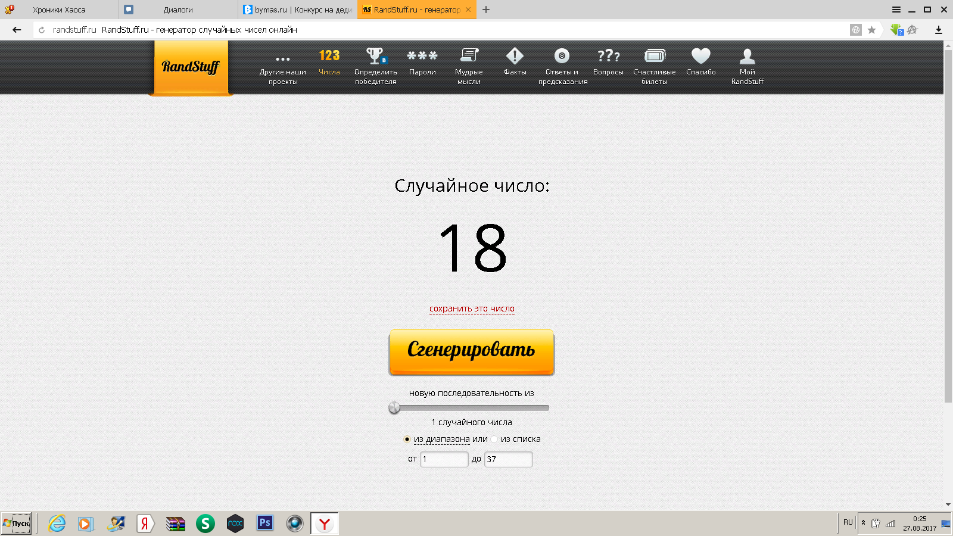Open the Questions (Вопросы) icon
This screenshot has height=536, width=953.
click(x=608, y=57)
